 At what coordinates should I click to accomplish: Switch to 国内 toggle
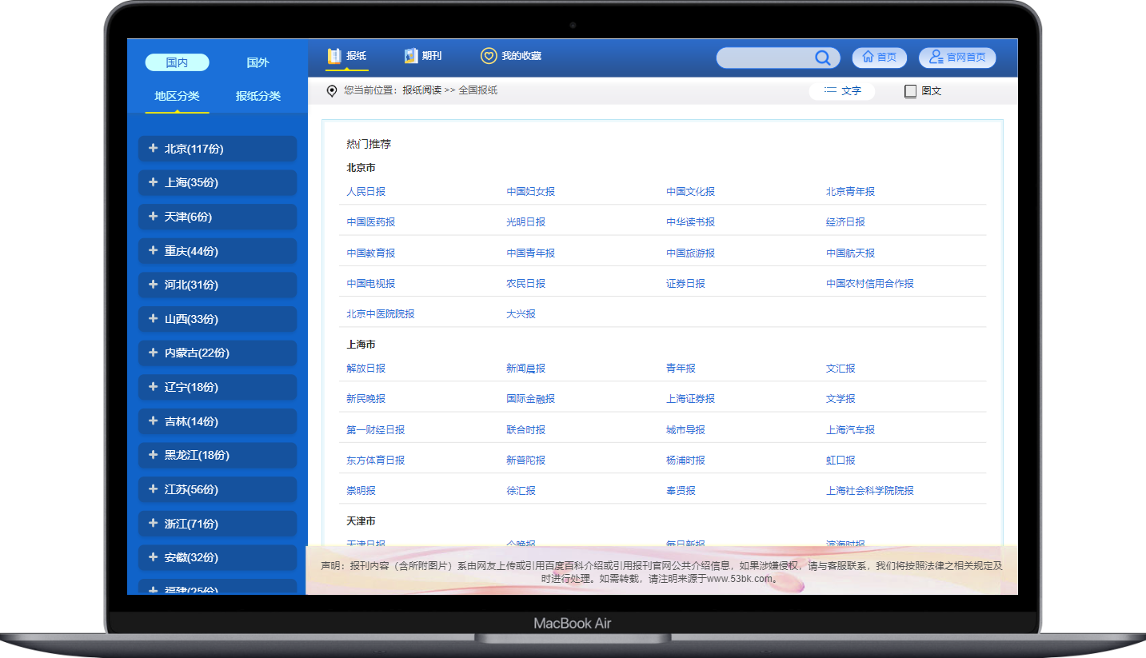[x=177, y=62]
